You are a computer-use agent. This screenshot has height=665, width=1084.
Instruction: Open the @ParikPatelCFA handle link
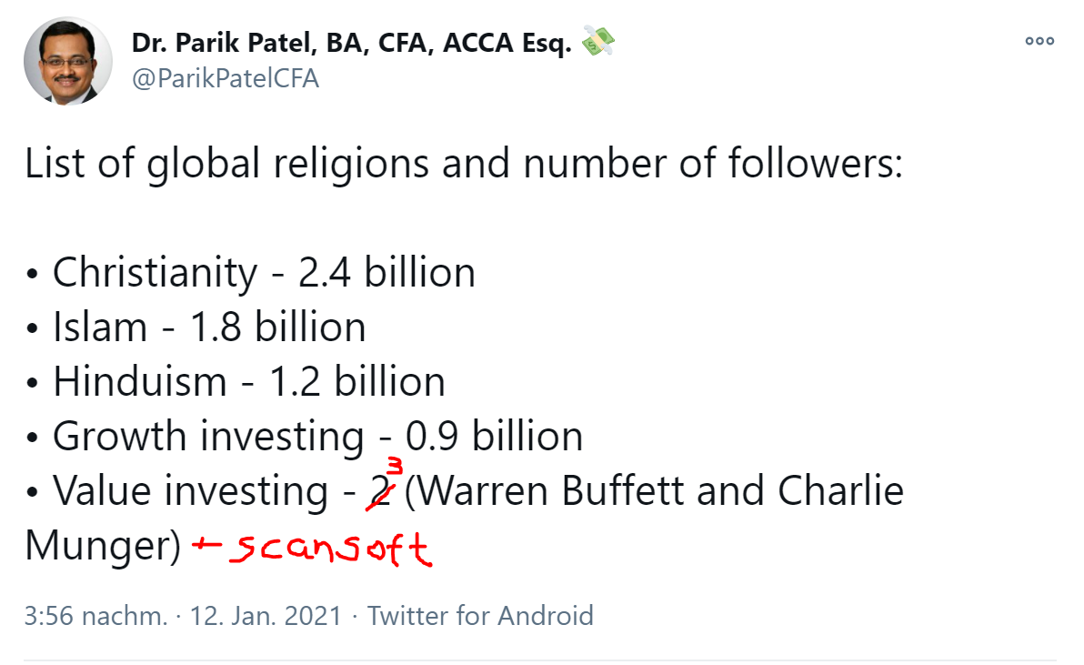click(x=226, y=78)
